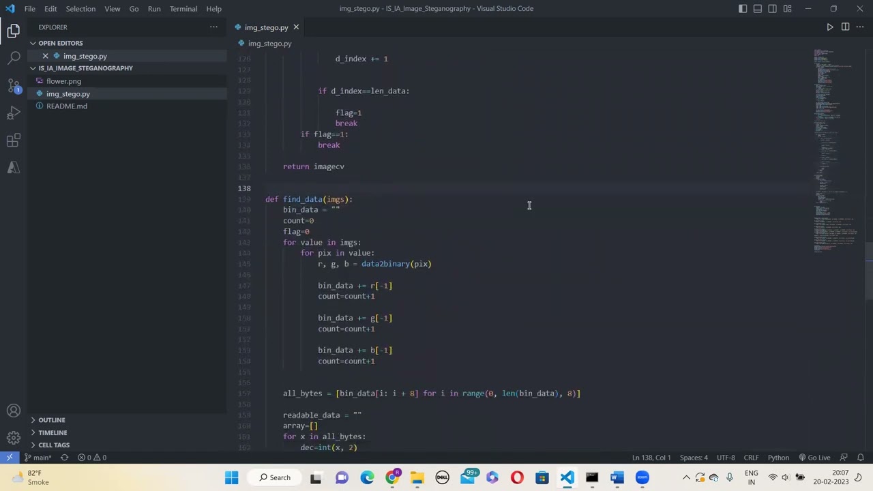The width and height of the screenshot is (873, 491).
Task: Collapse the IS_IA_IMAGE_STEGANOGRAPHY folder
Action: click(85, 68)
